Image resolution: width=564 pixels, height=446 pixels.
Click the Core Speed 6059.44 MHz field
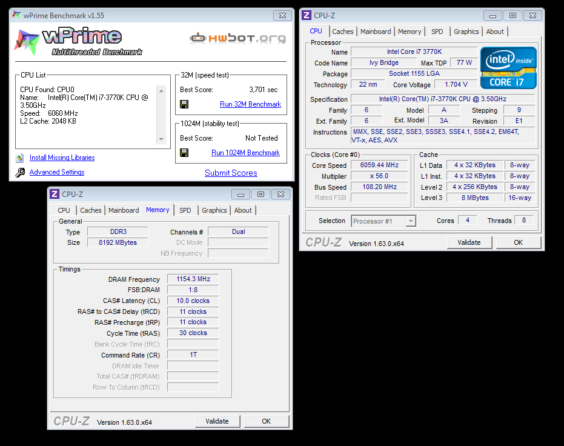[x=379, y=165]
